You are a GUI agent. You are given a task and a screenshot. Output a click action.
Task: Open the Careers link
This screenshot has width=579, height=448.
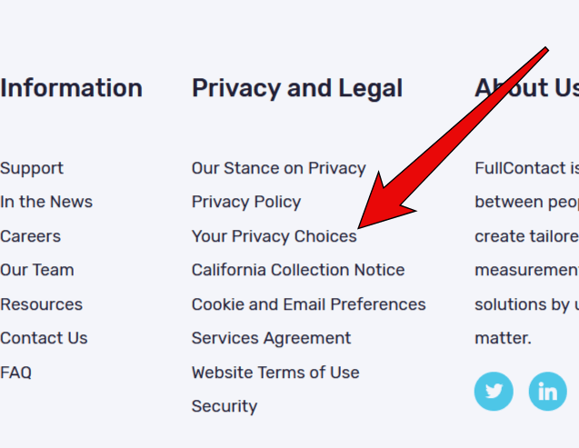(x=30, y=236)
